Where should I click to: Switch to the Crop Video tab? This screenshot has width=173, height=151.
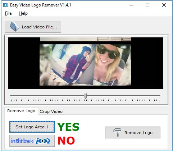point(51,111)
